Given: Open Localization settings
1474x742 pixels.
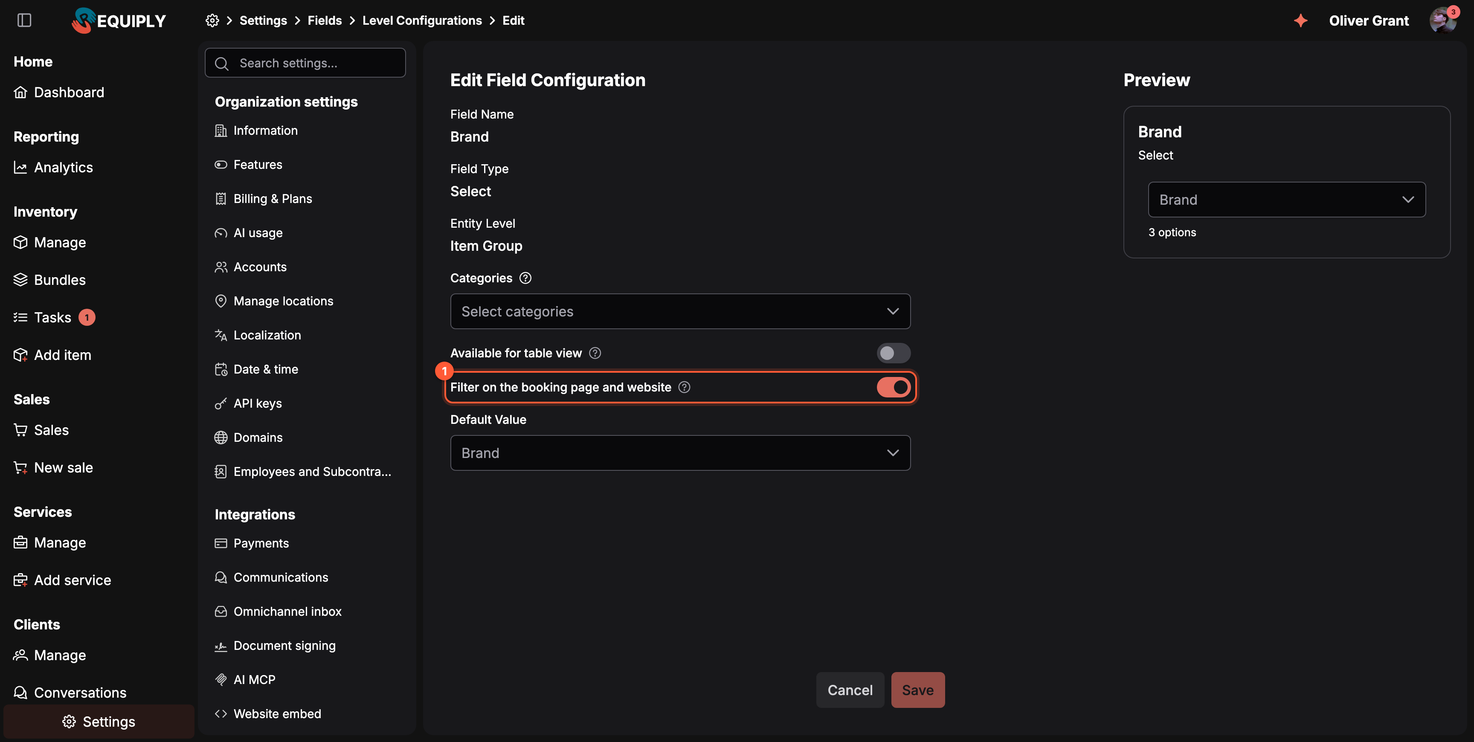Looking at the screenshot, I should pos(258,335).
